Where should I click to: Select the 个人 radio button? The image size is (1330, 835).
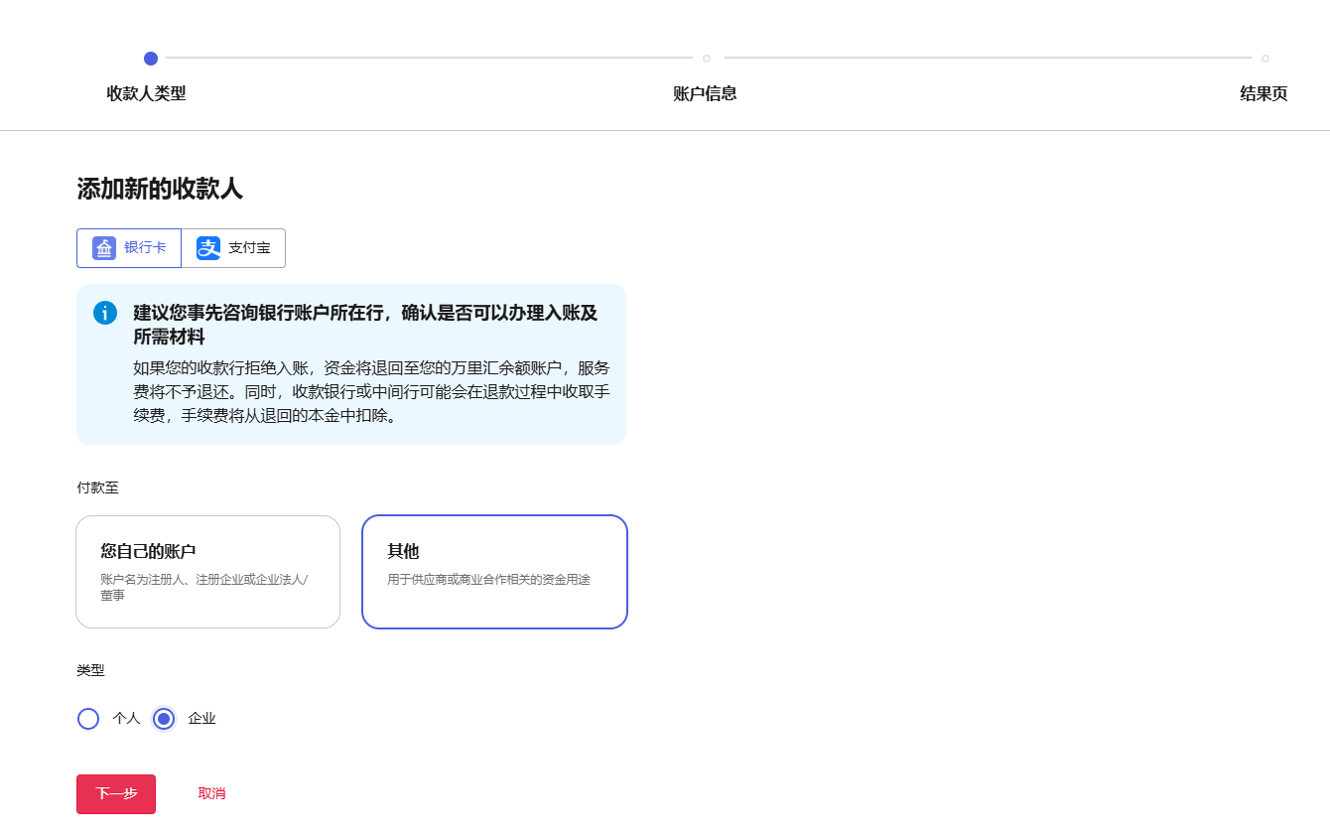pos(88,719)
